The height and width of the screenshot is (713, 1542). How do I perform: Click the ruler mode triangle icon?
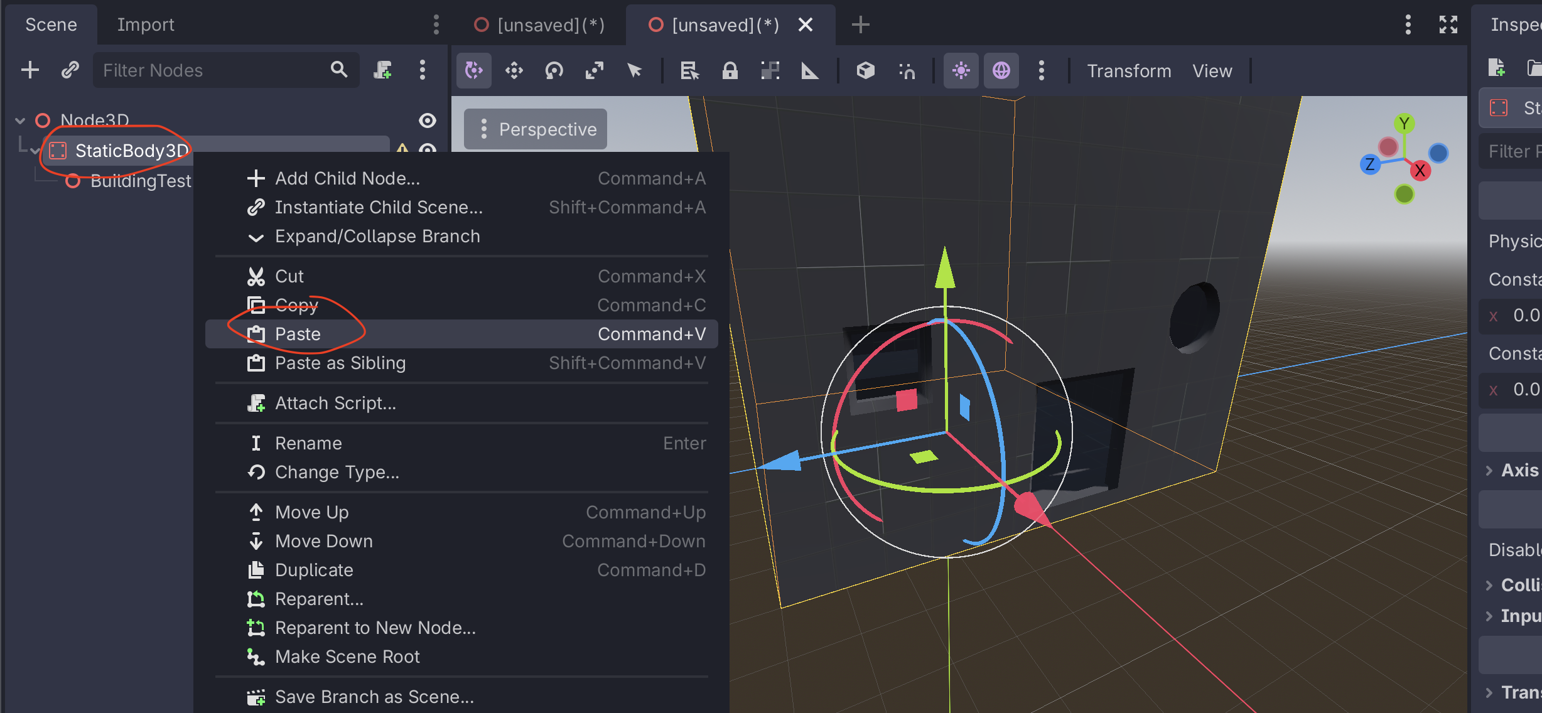pyautogui.click(x=810, y=70)
